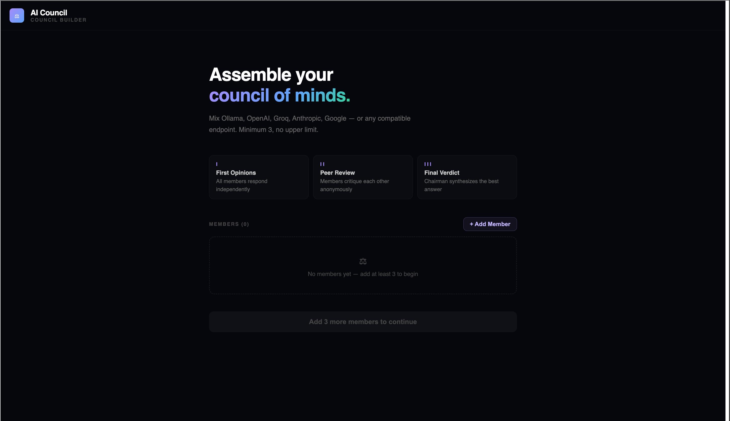Click the Mix Ollama, OpenAI description line
The image size is (730, 421).
click(x=310, y=118)
